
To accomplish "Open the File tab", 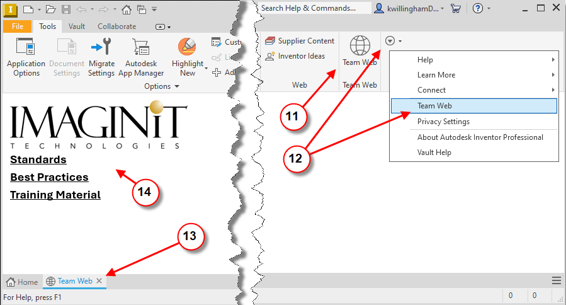I will (18, 26).
